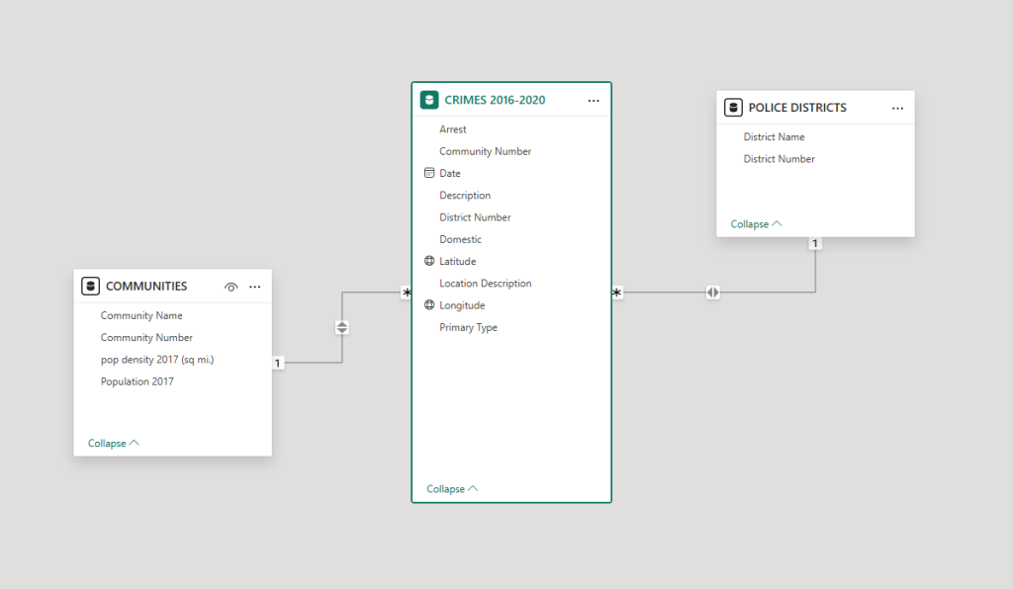Toggle visibility eye on COMMUNITIES table
This screenshot has width=1013, height=589.
pyautogui.click(x=230, y=287)
